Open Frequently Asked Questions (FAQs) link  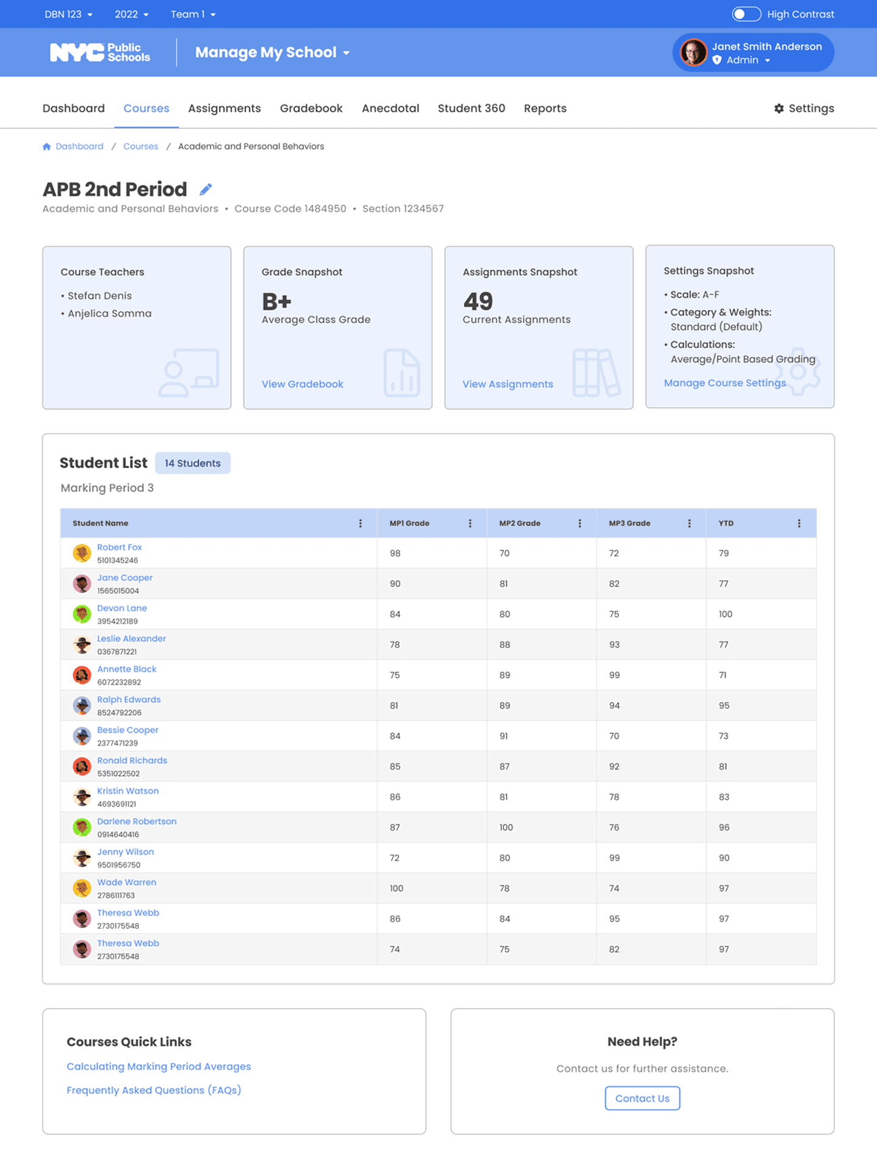tap(154, 1090)
